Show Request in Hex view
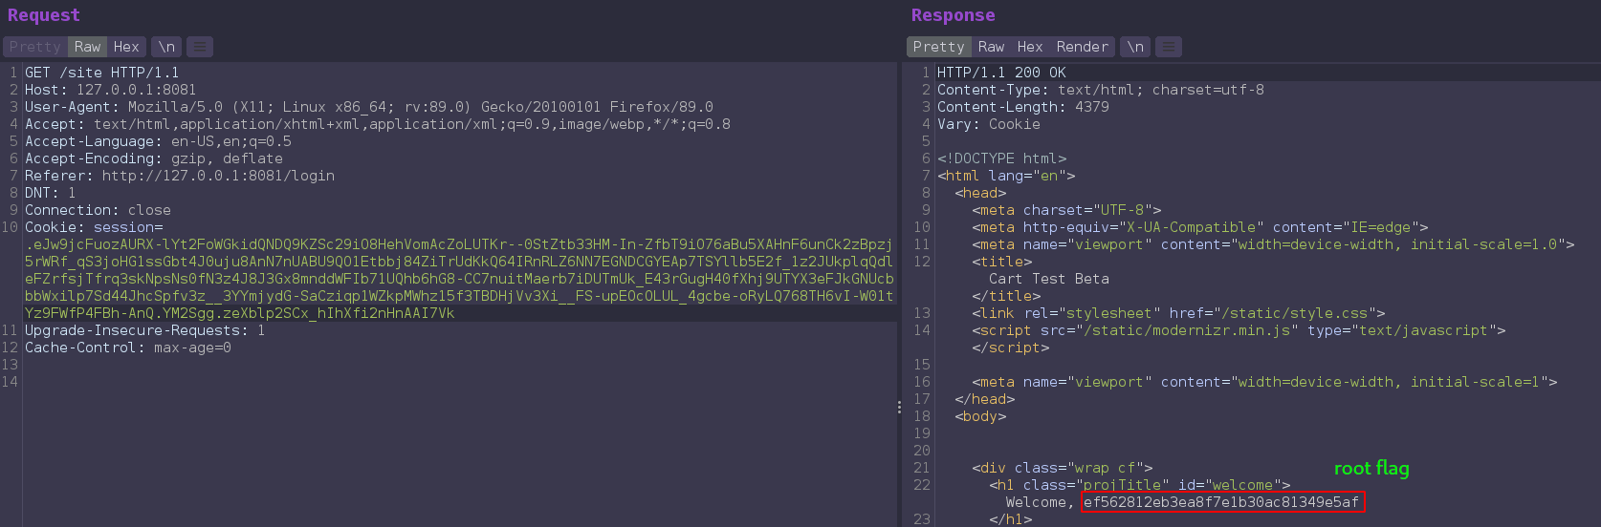Viewport: 1601px width, 527px height. coord(126,47)
